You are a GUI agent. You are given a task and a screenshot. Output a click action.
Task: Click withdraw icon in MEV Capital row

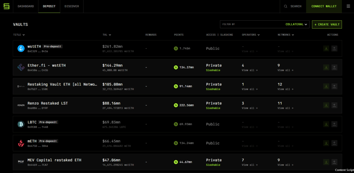(334, 162)
